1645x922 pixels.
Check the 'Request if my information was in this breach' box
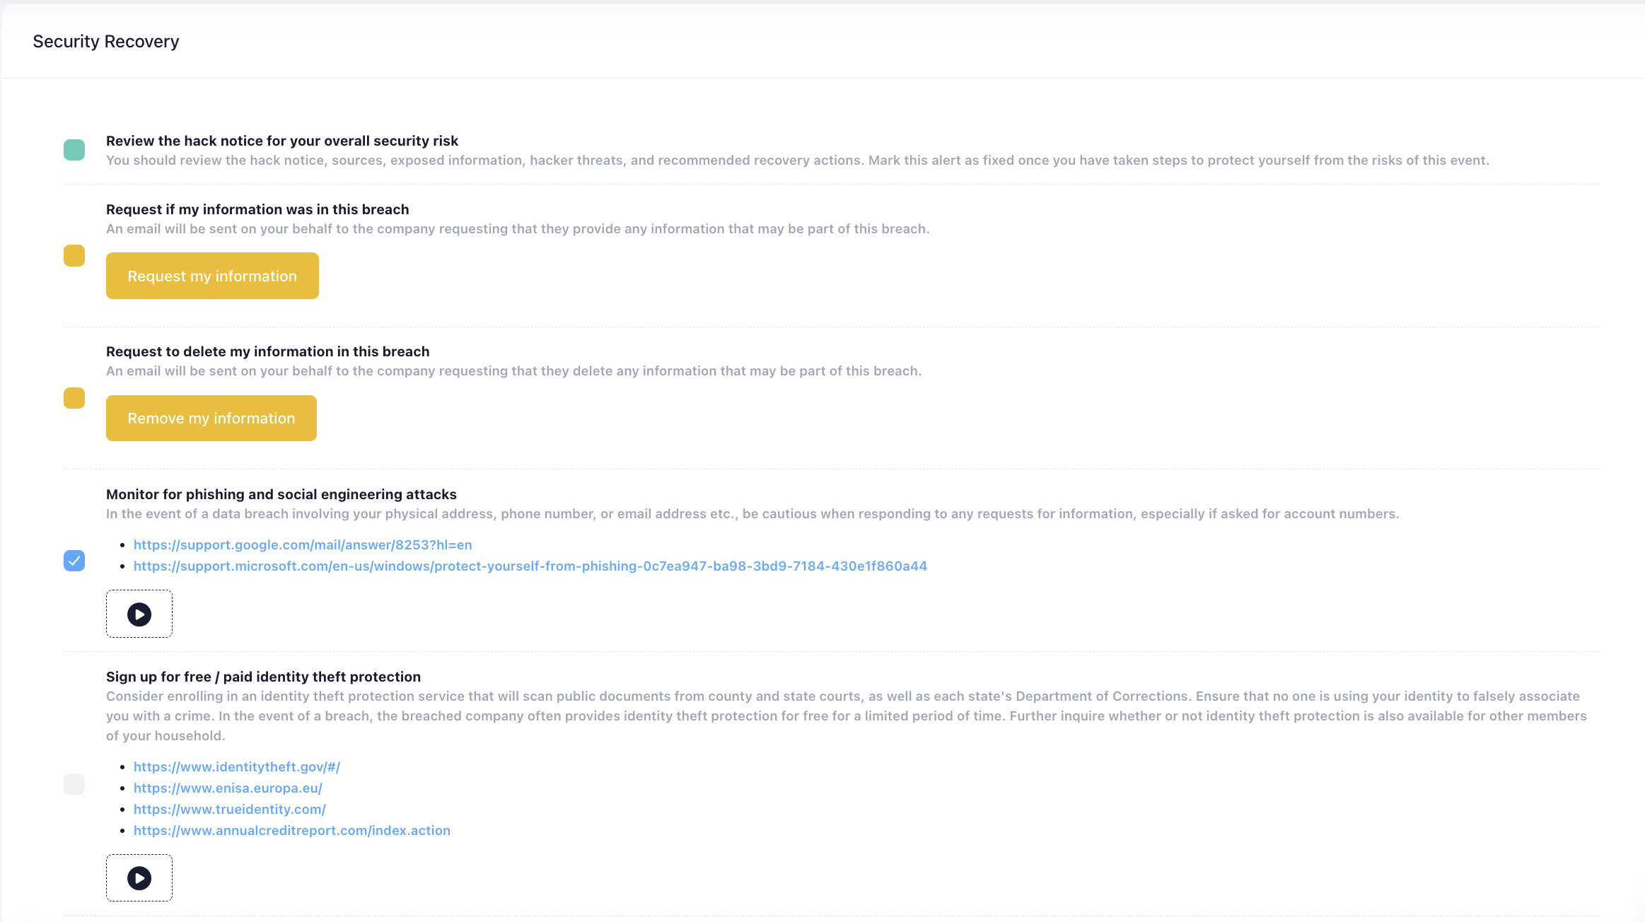pyautogui.click(x=74, y=256)
